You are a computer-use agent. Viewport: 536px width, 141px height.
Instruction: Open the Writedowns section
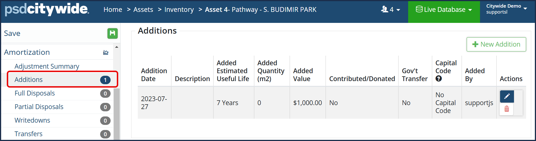tap(32, 120)
